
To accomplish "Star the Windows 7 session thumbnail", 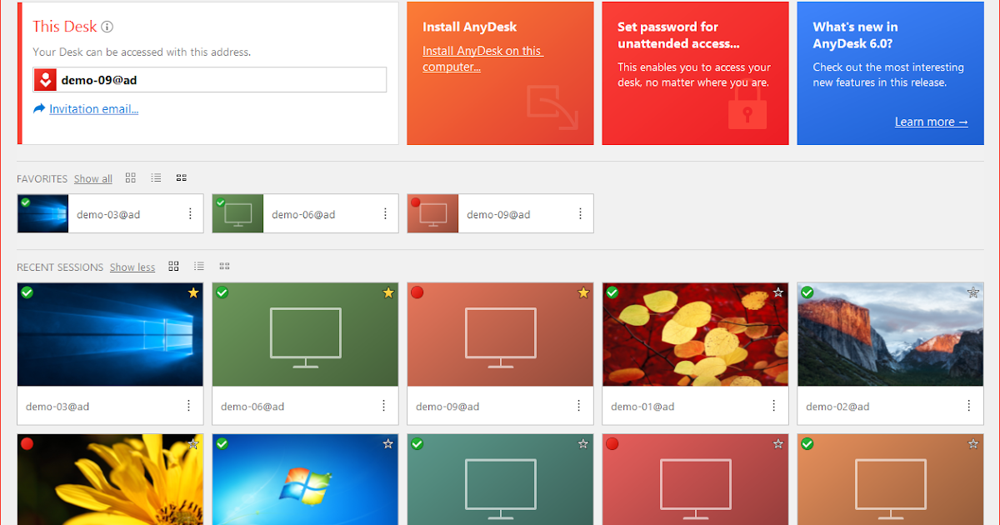I will pyautogui.click(x=388, y=444).
